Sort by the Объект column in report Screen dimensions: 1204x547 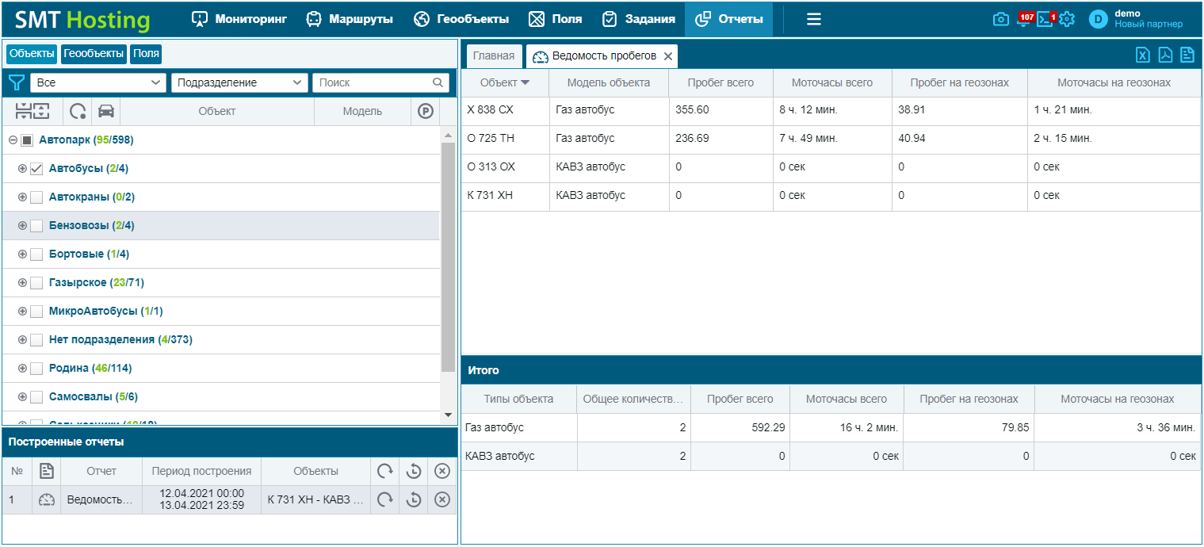pos(505,82)
